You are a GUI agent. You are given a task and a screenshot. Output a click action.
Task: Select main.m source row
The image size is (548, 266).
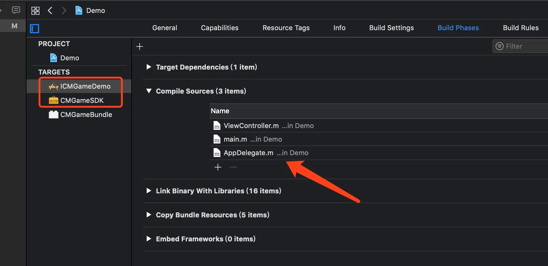coord(379,139)
